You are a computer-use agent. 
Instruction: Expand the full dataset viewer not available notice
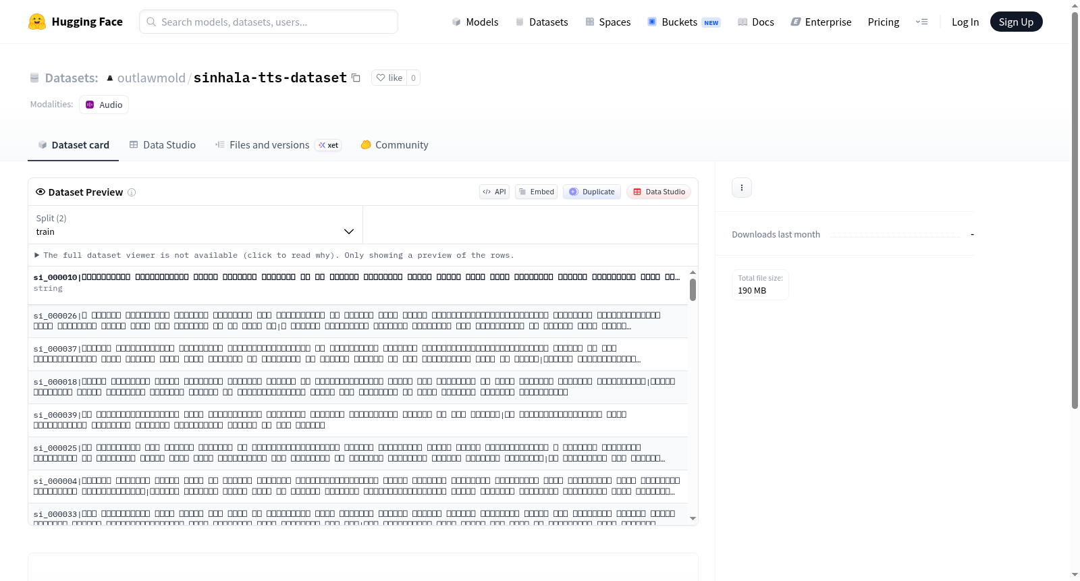tap(274, 255)
